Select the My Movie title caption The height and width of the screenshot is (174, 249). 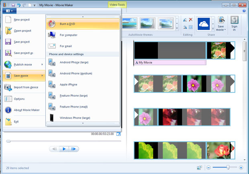[x=170, y=62]
